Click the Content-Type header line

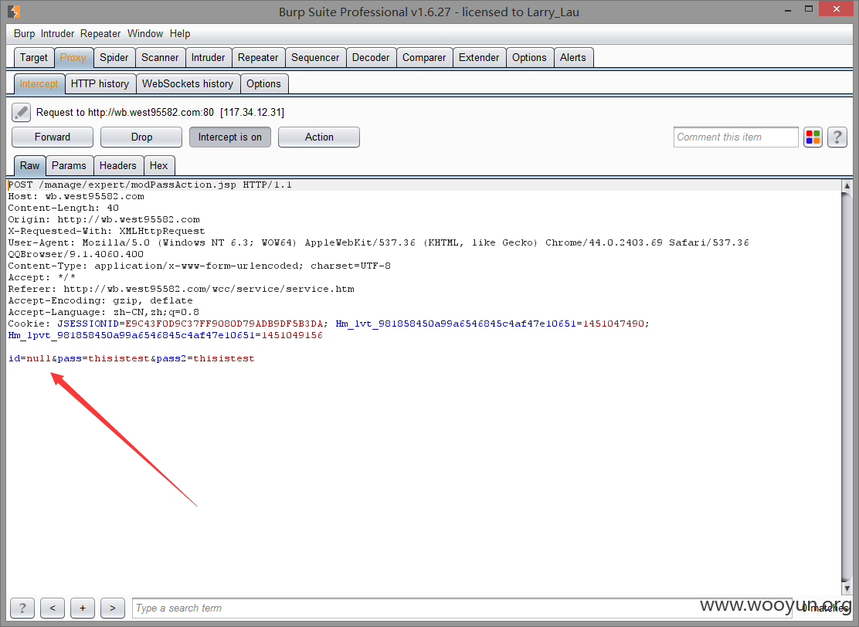coord(199,266)
